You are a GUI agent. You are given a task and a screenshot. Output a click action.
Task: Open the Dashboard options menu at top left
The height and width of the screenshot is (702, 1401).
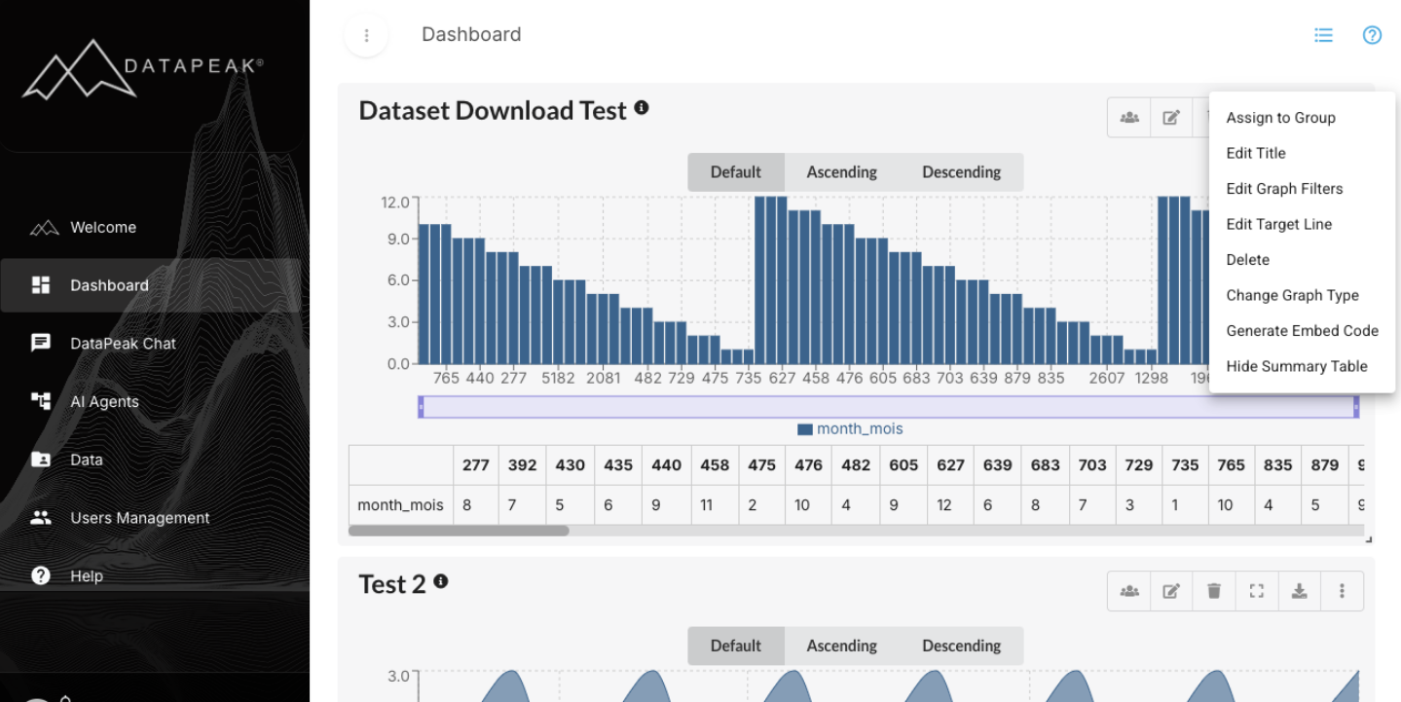tap(366, 35)
